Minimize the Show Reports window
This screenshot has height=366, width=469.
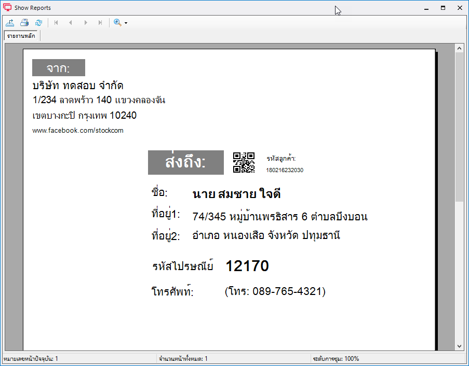(426, 8)
